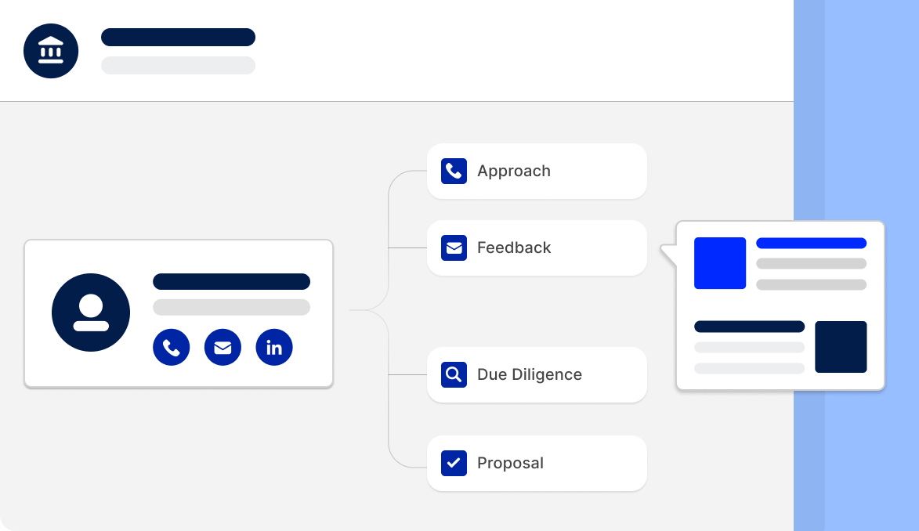Click the dark navy square thumbnail
This screenshot has height=531, width=919.
[x=841, y=346]
